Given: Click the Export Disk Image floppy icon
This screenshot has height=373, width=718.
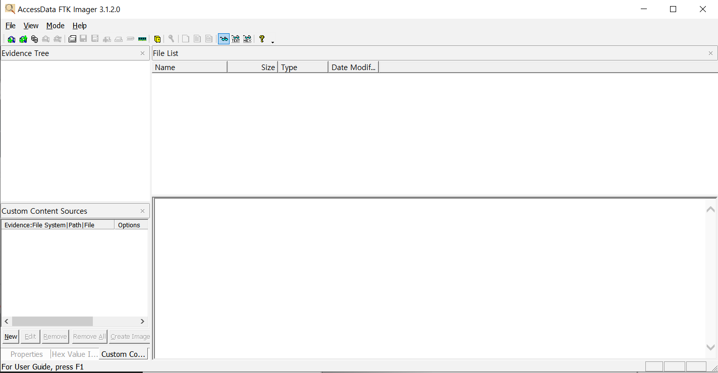Looking at the screenshot, I should [x=83, y=39].
